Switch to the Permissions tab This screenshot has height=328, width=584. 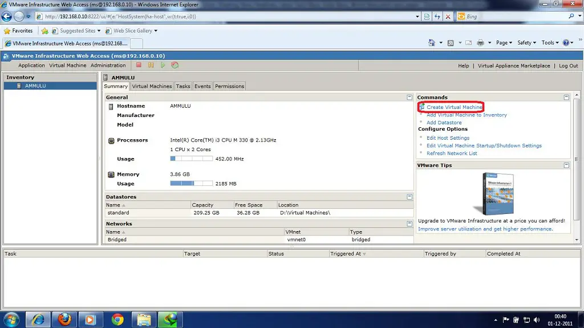[229, 86]
